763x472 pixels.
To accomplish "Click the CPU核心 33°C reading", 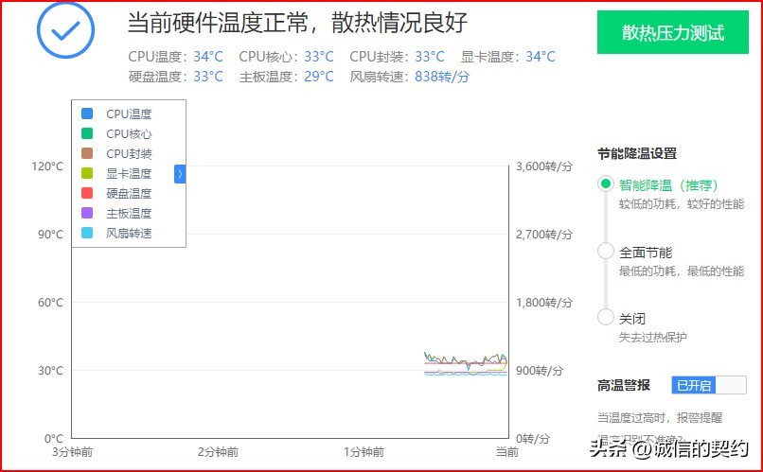I will coord(286,57).
